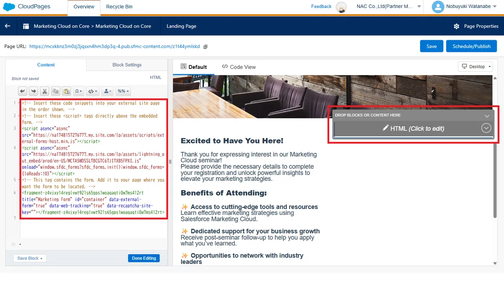This screenshot has height=282, width=504.
Task: Click the 'Excited to Have You Here!' heading
Action: click(232, 141)
